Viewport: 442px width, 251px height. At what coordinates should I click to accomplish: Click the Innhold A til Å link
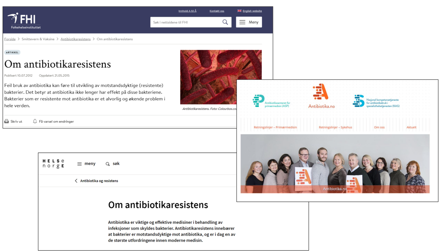[x=188, y=11]
